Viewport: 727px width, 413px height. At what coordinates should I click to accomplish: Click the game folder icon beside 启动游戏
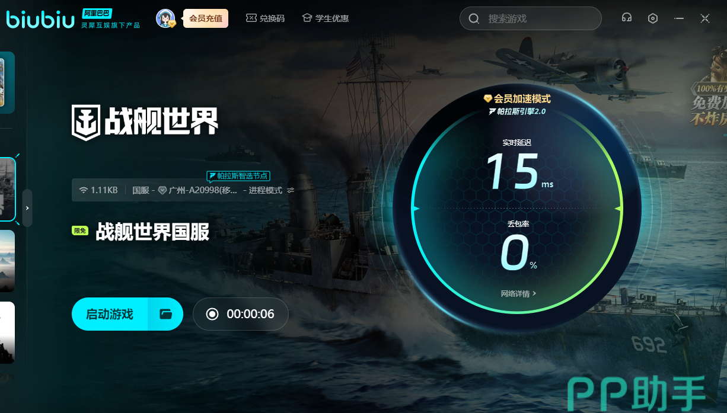point(166,314)
